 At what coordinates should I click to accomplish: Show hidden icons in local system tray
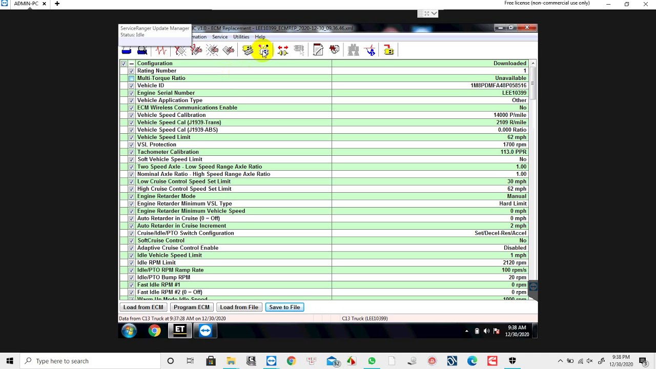coord(560,361)
